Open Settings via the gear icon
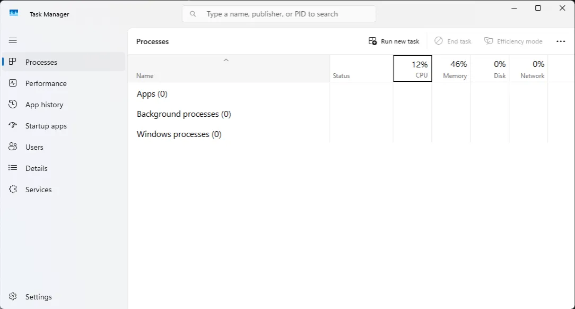 [13, 296]
